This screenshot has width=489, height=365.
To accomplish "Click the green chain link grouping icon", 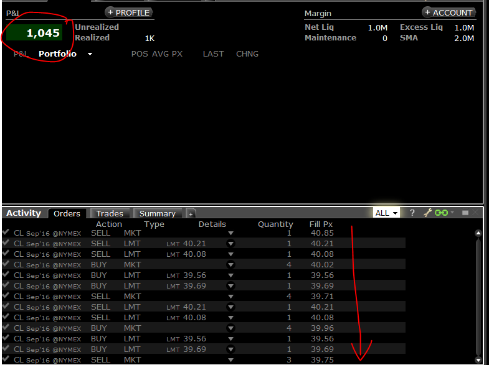I will click(441, 213).
